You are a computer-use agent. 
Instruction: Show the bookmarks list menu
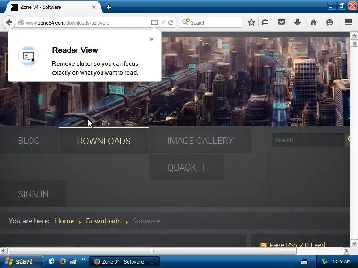[265, 22]
